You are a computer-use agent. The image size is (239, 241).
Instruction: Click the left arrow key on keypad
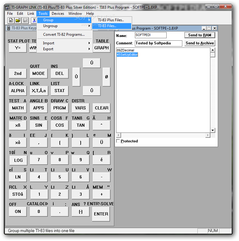pyautogui.click(x=76, y=77)
